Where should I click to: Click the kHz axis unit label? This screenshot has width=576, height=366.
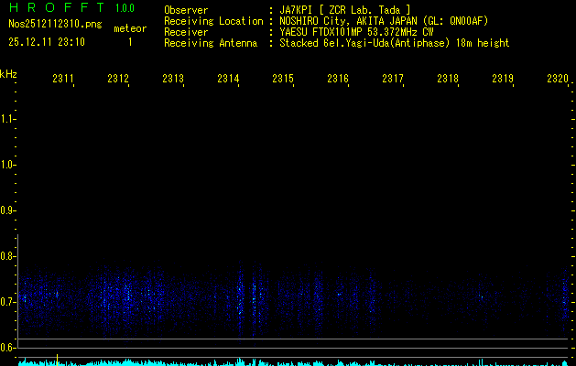[x=8, y=73]
